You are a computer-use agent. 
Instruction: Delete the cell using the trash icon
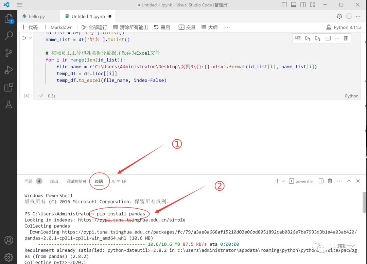[x=346, y=38]
